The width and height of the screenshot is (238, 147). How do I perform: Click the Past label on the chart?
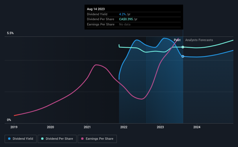click(x=177, y=40)
